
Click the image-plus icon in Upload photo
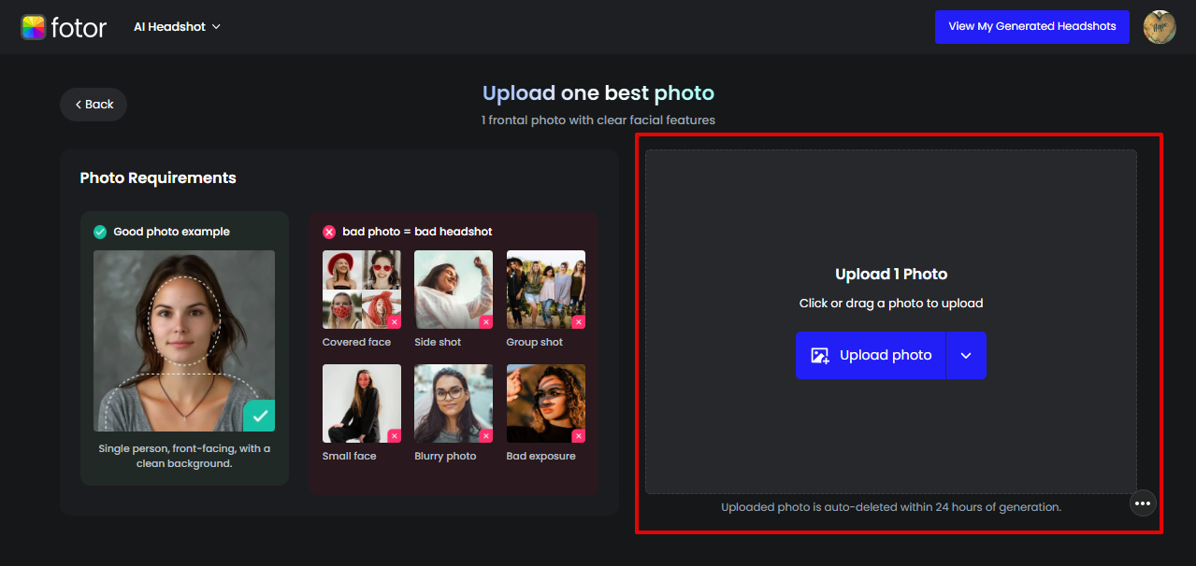(x=820, y=356)
